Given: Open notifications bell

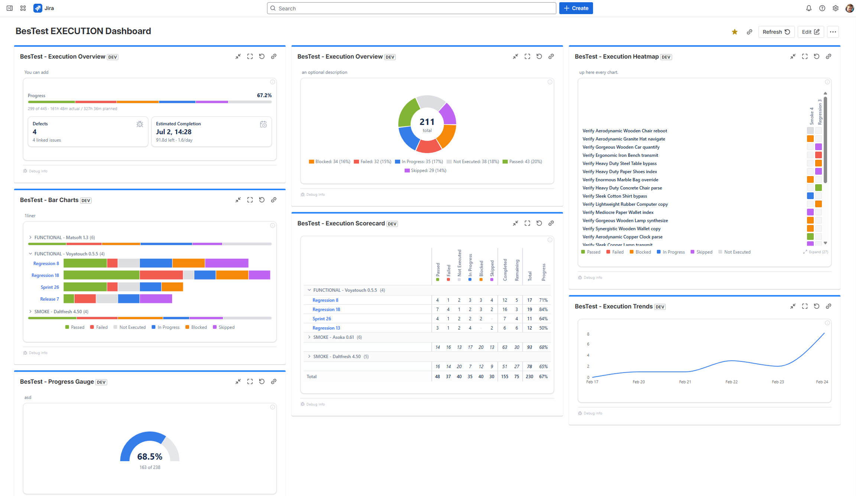Looking at the screenshot, I should pyautogui.click(x=809, y=8).
